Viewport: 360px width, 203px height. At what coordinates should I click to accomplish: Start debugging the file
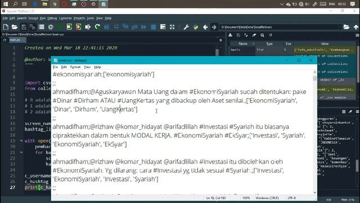(106, 27)
